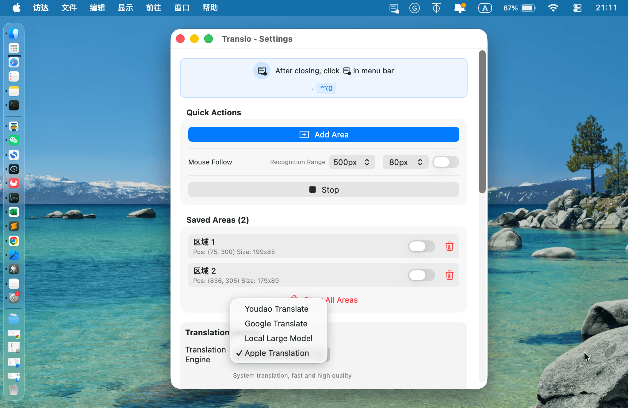The image size is (628, 408).
Task: Choose Google Translate engine
Action: click(x=279, y=324)
